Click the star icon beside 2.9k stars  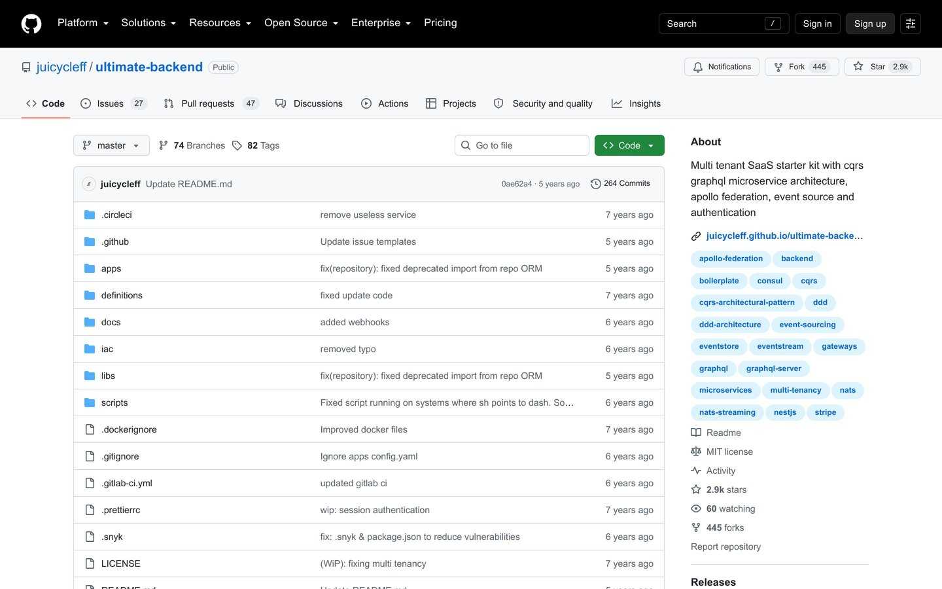[696, 490]
